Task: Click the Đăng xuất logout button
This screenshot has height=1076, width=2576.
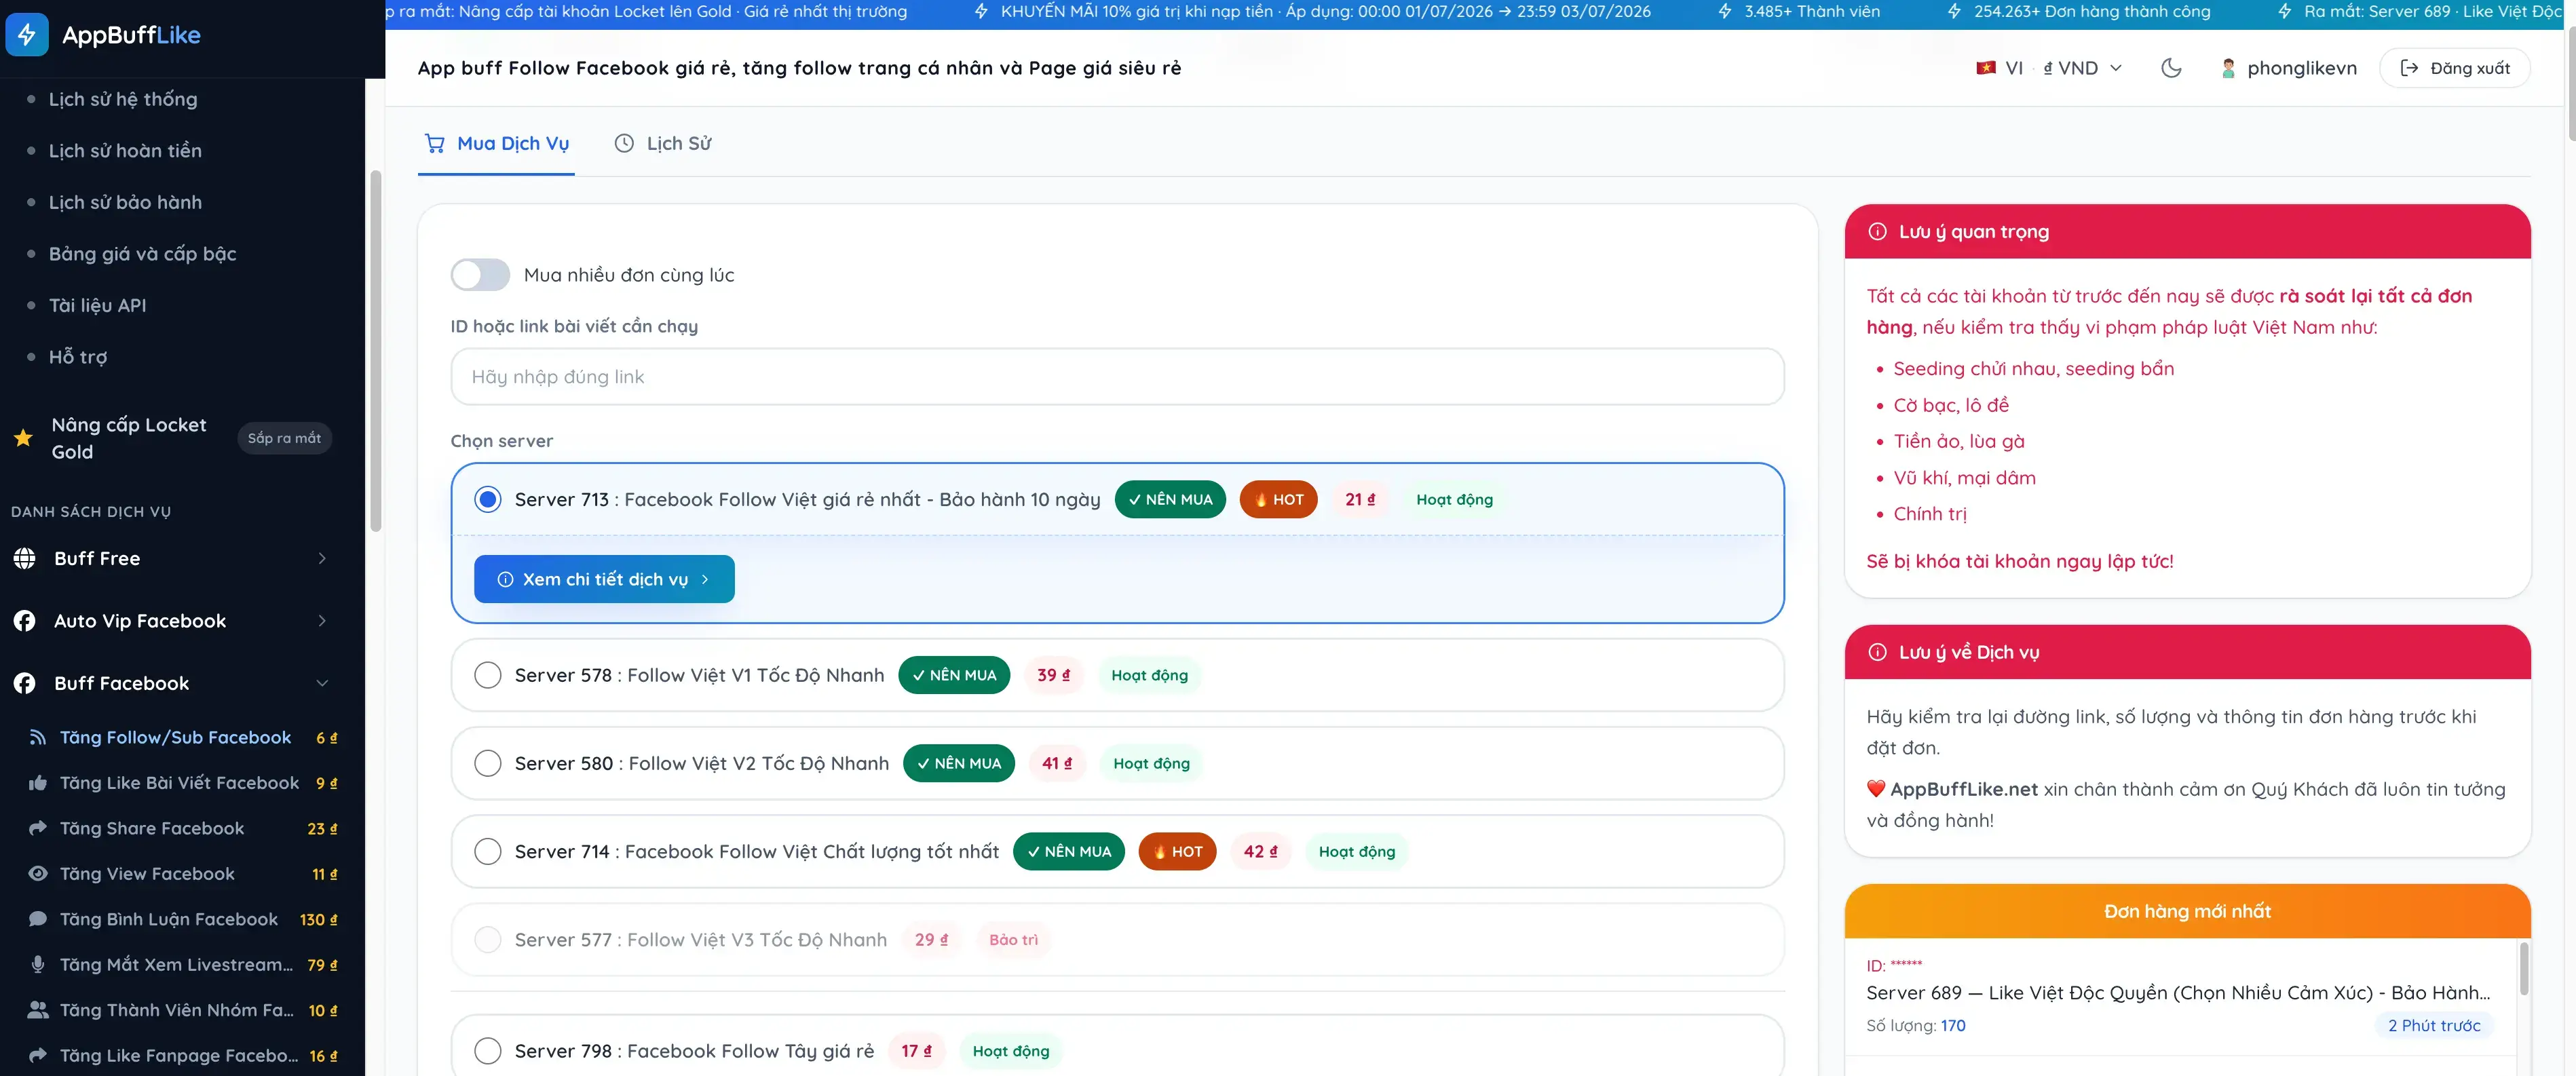Action: [x=2455, y=68]
